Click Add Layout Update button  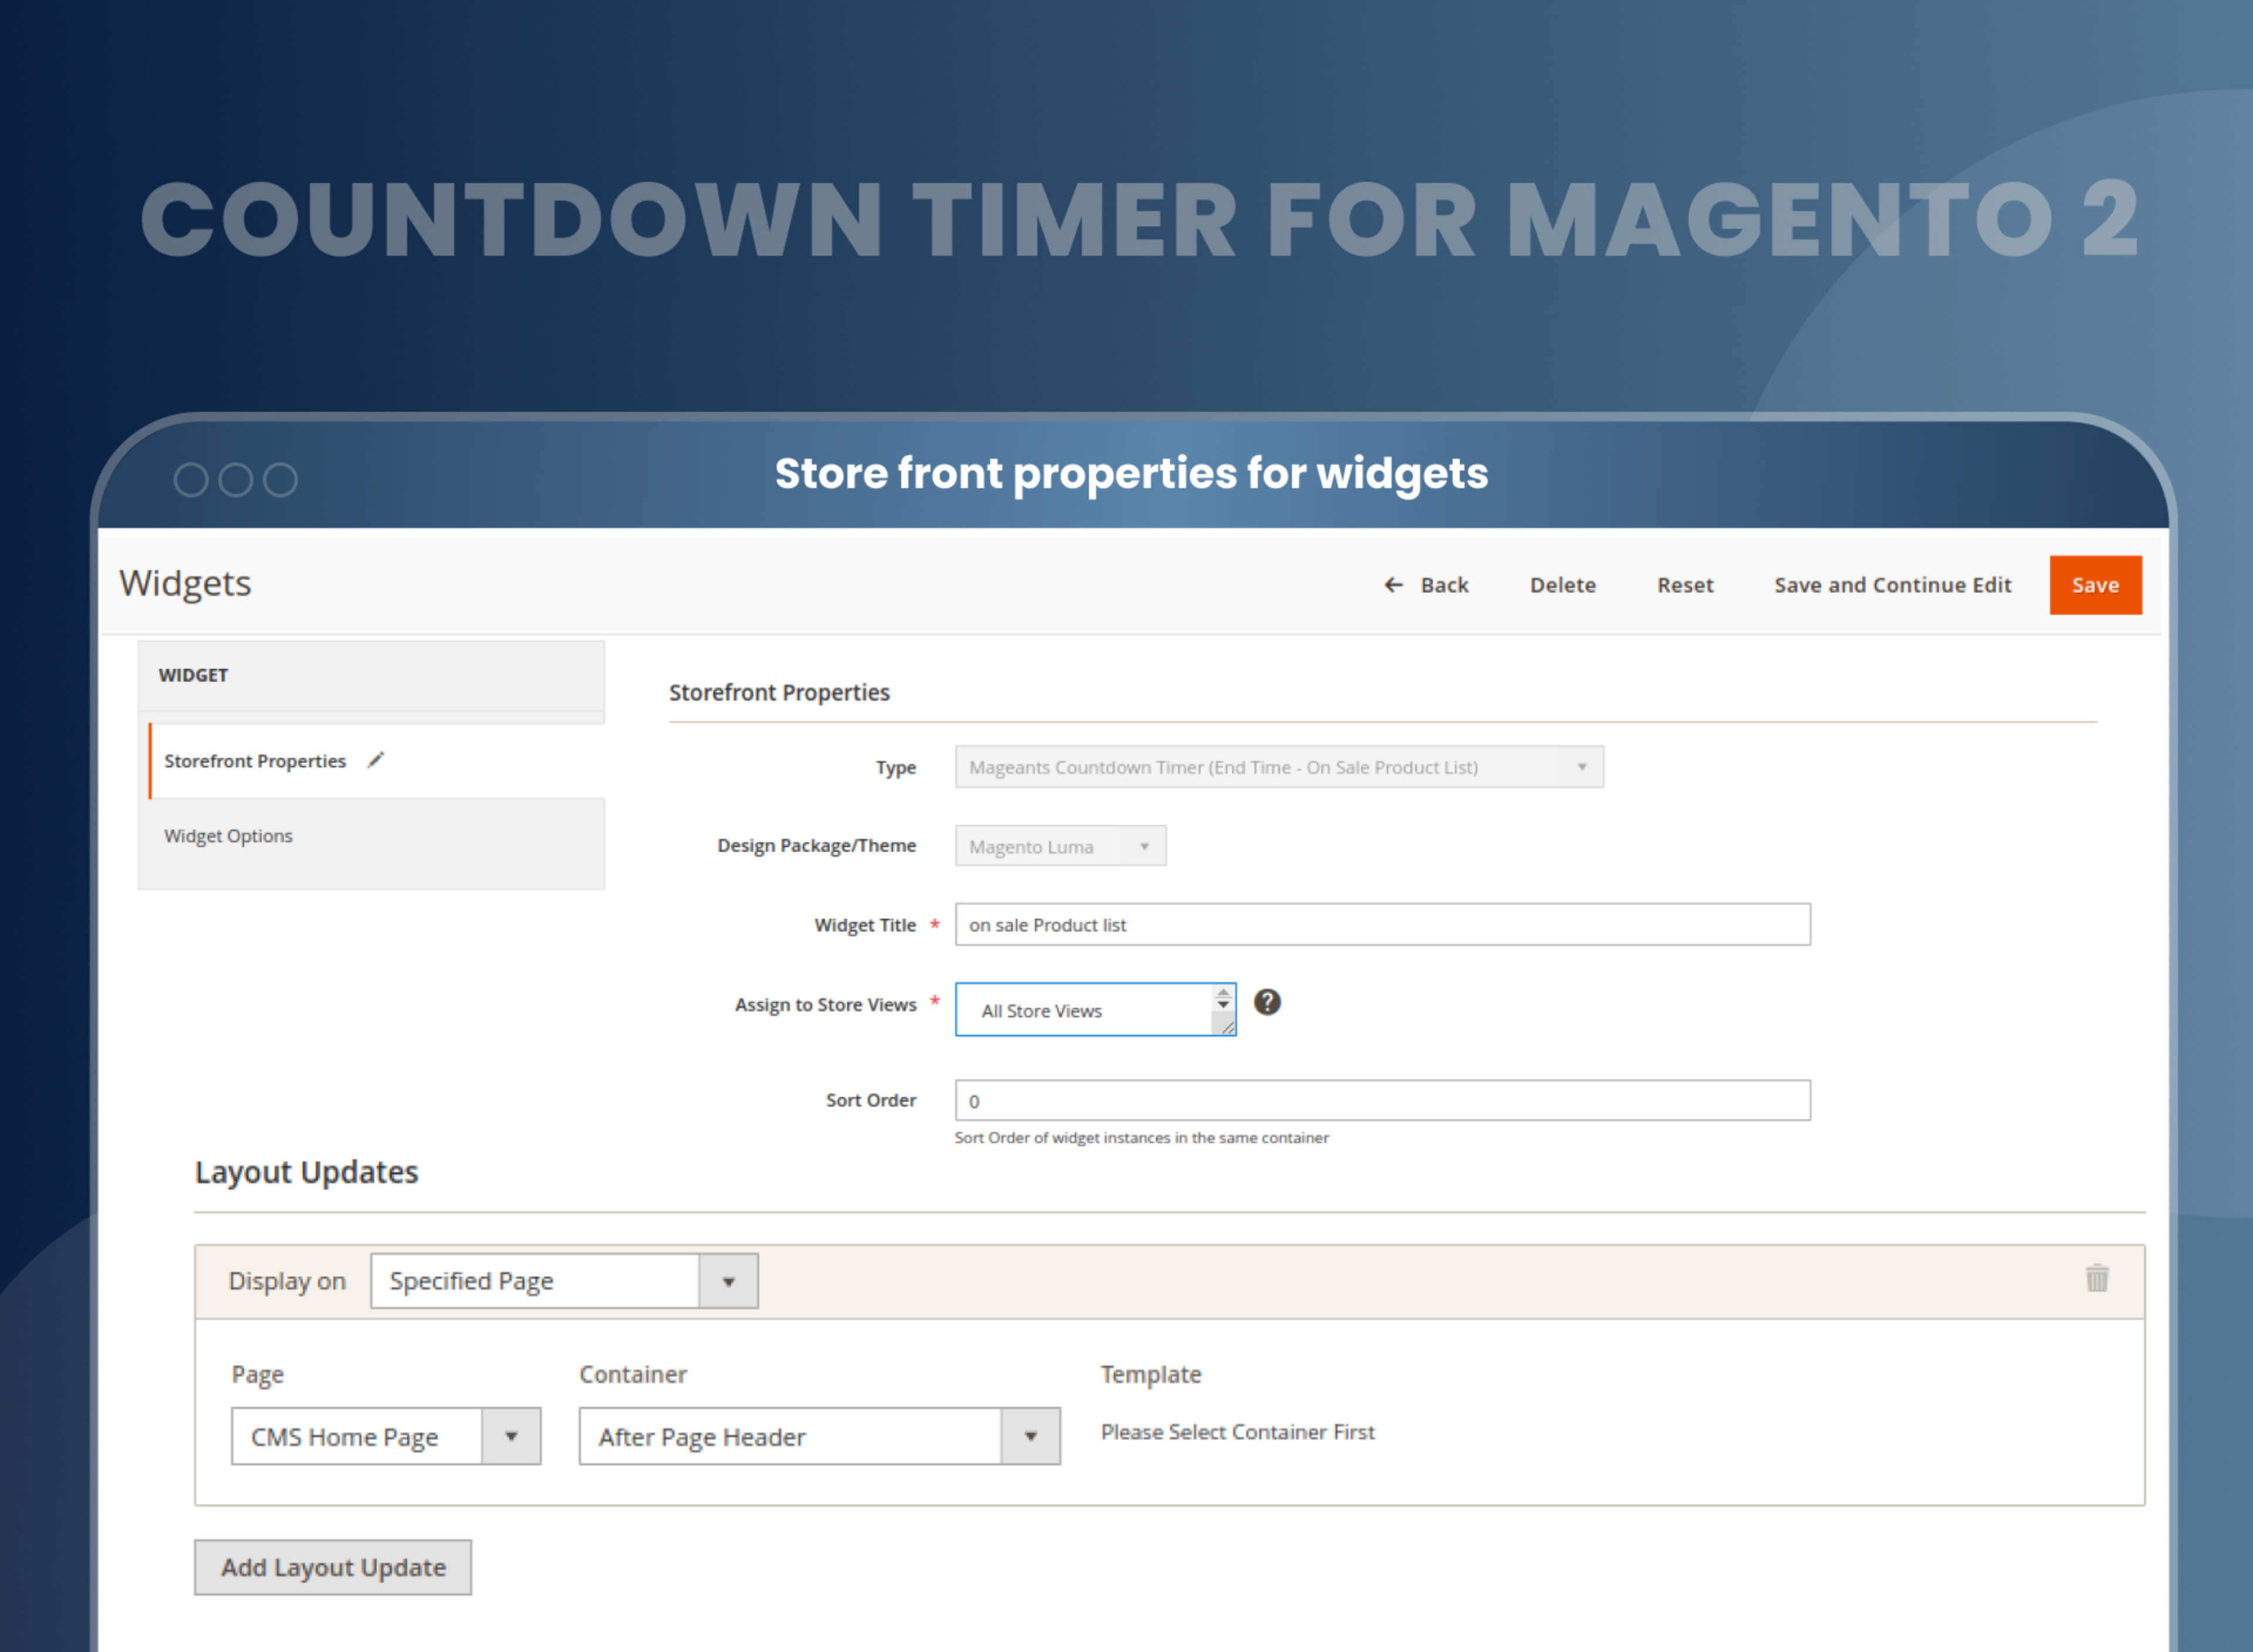tap(333, 1567)
